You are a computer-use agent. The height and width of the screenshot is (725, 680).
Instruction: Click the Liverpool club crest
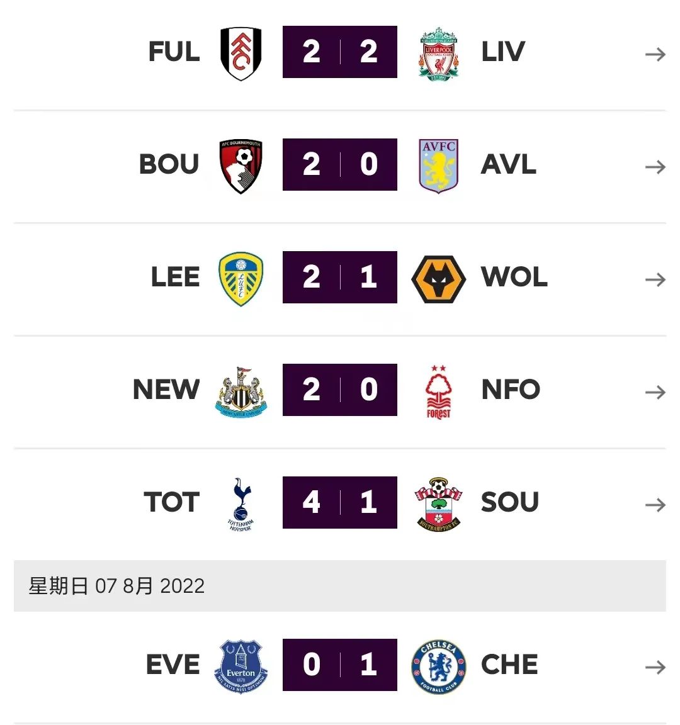click(438, 53)
